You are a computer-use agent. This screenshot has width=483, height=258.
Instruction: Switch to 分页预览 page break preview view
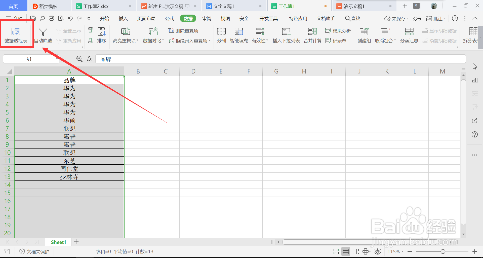click(356, 251)
